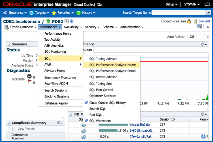Expand the Setup menu
Viewport: 213px width, 142px height.
(x=172, y=5)
